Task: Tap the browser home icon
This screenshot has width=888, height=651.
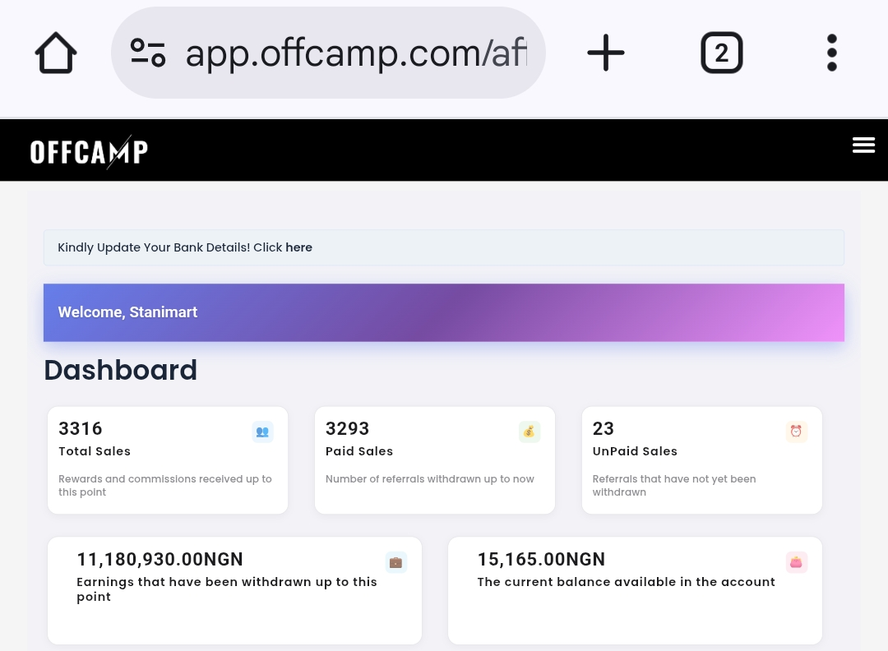Action: coord(56,53)
